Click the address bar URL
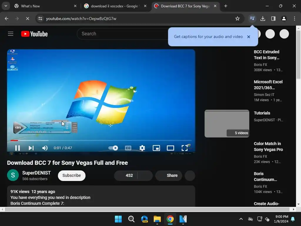Screen dimensions: 301x226 click(81, 19)
